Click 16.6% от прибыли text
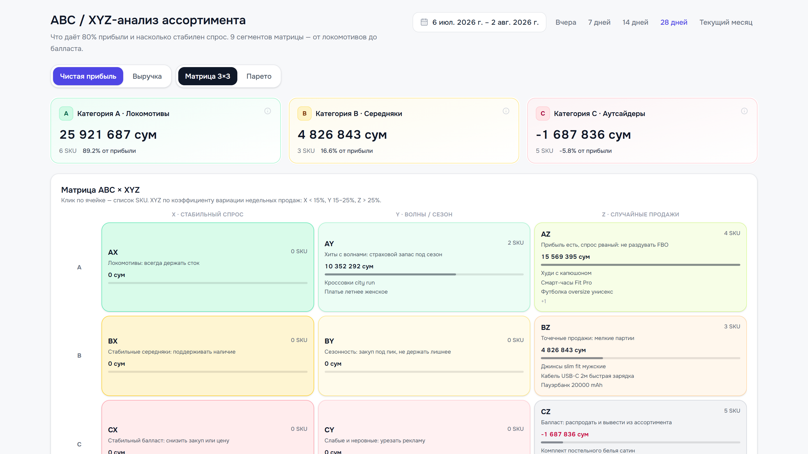The height and width of the screenshot is (454, 808). pyautogui.click(x=347, y=151)
